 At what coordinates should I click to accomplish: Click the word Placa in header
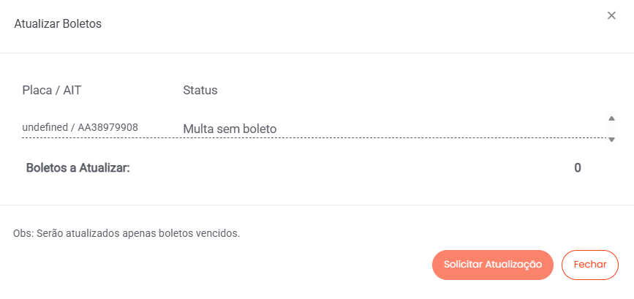click(37, 91)
